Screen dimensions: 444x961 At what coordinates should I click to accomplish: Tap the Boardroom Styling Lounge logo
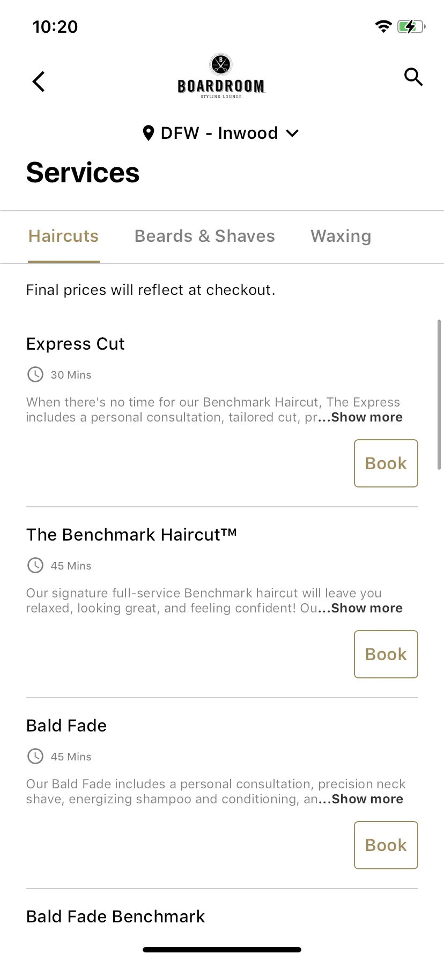tap(221, 76)
